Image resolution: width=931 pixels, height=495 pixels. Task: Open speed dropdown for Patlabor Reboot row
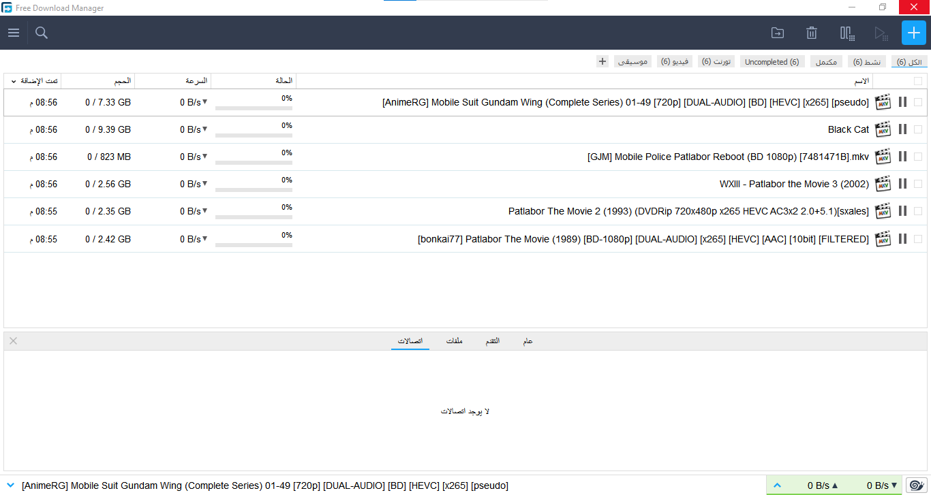[204, 157]
